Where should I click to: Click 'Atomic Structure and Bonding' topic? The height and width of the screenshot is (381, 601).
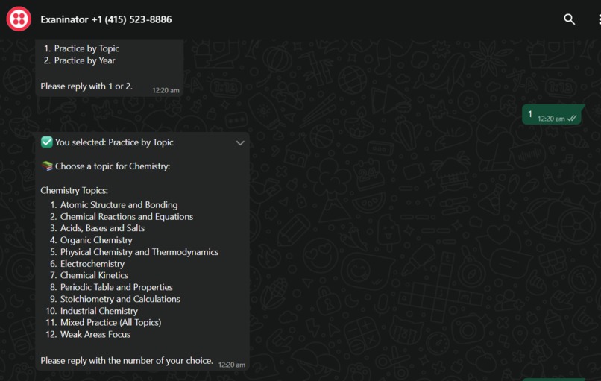tap(119, 205)
